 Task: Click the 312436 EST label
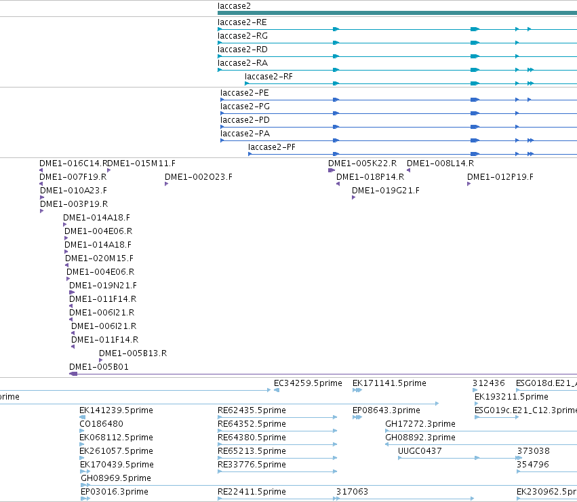tap(489, 383)
